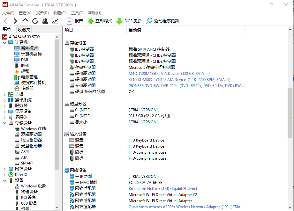294x211 pixels.
Task: Open the 报告 report button
Action: click(75, 21)
